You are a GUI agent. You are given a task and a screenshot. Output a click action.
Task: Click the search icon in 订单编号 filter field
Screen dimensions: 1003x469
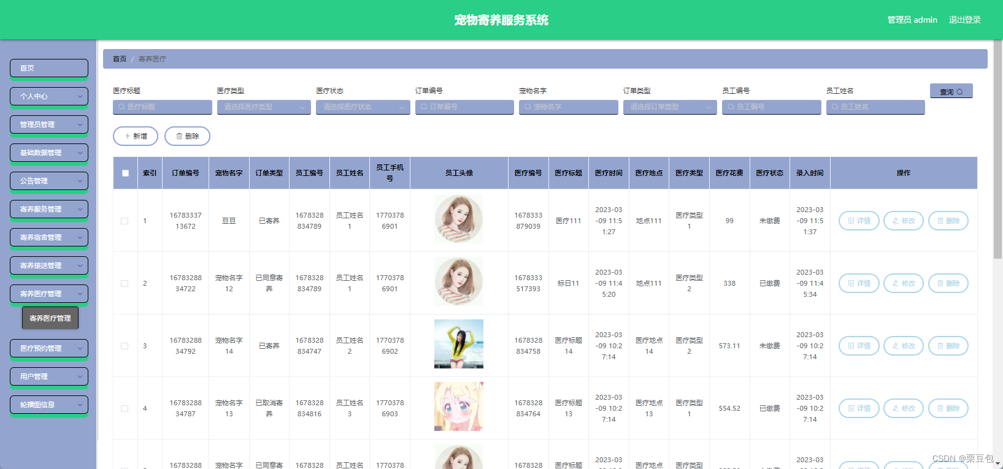tap(424, 107)
